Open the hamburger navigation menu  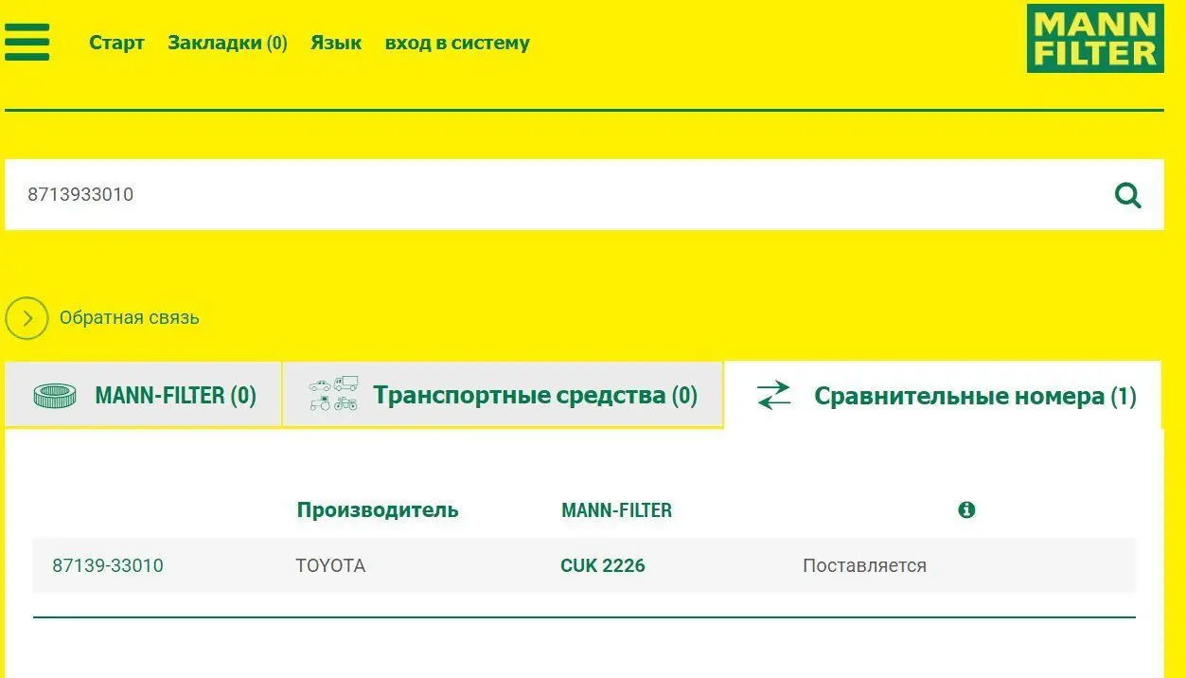pyautogui.click(x=27, y=43)
